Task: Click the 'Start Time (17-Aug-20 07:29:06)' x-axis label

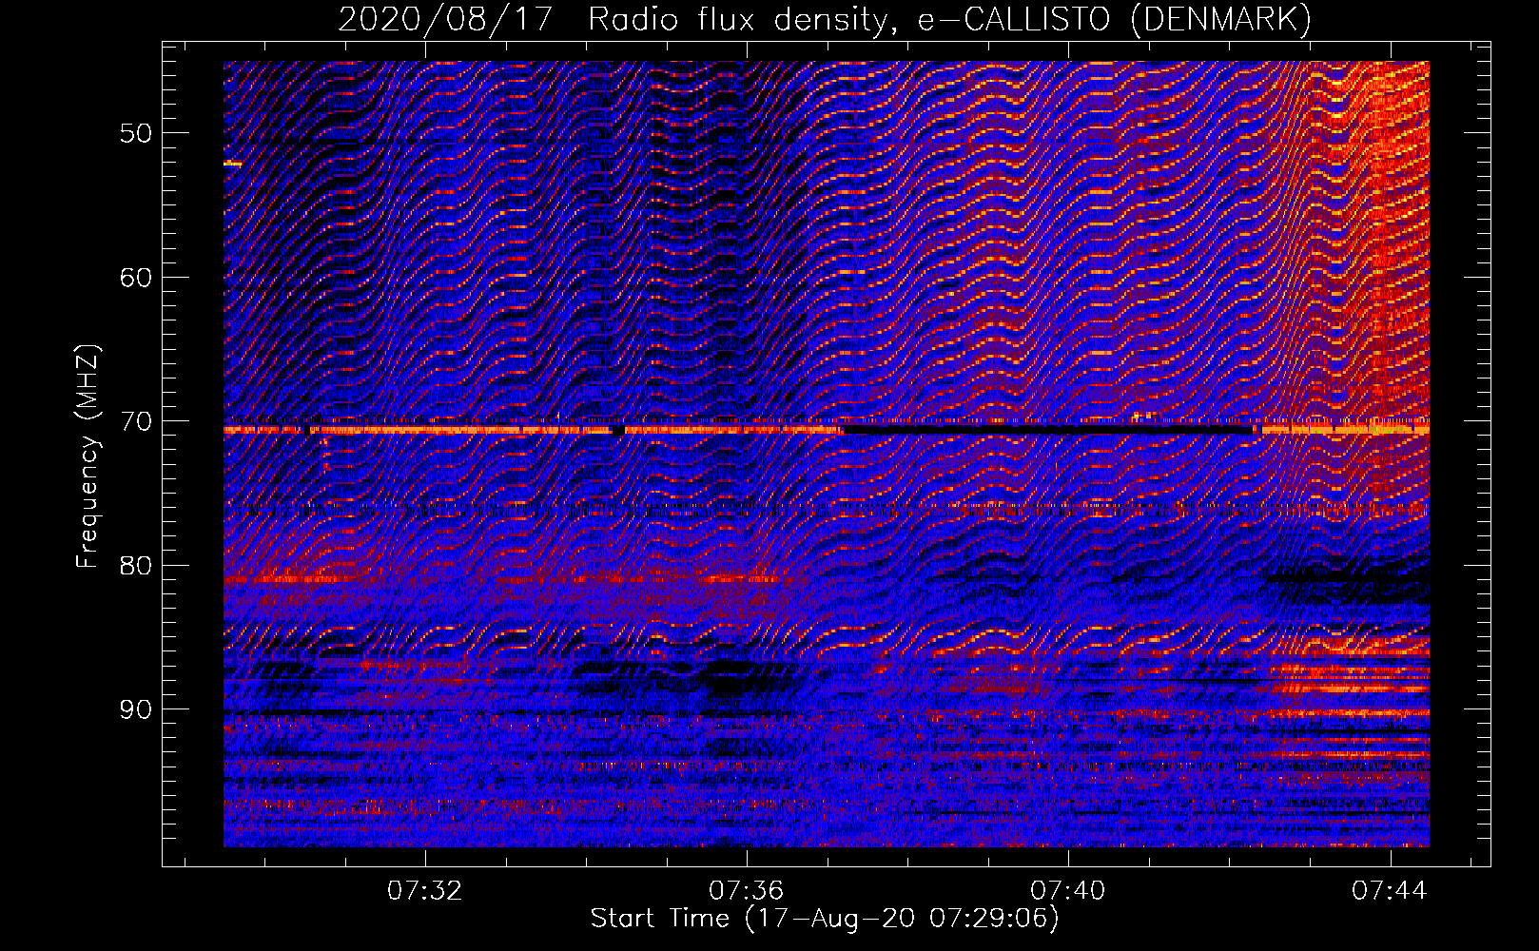Action: 825,919
